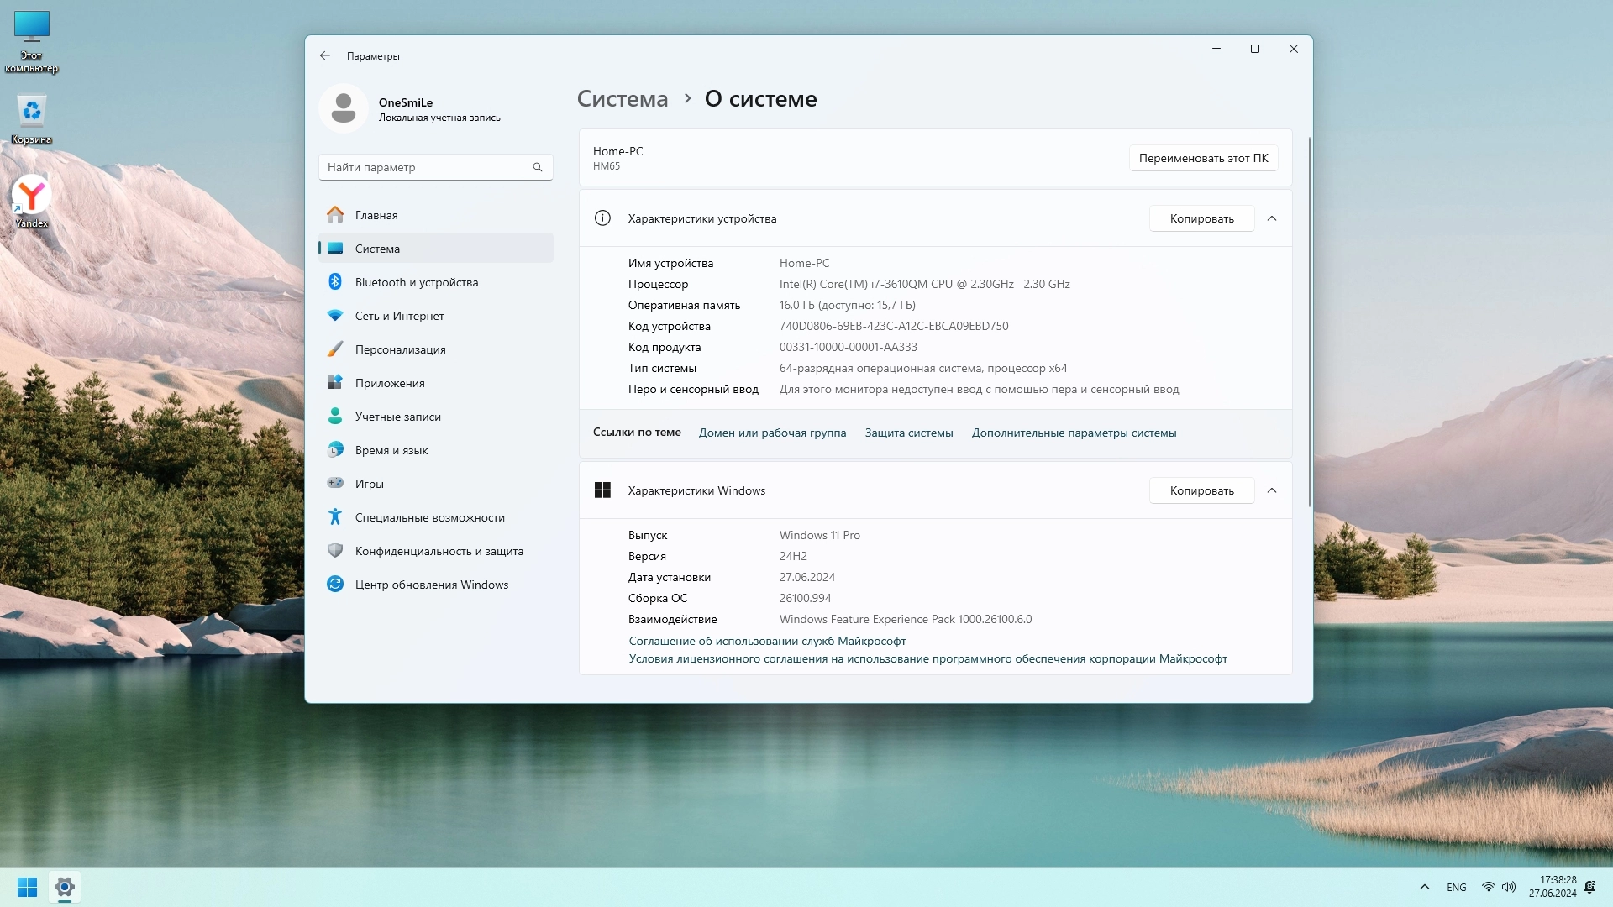Image resolution: width=1613 pixels, height=907 pixels.
Task: Open the Сеть и Интернет section
Action: [399, 316]
